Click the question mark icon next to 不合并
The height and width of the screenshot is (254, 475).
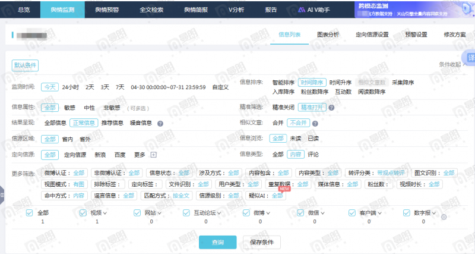coord(315,124)
